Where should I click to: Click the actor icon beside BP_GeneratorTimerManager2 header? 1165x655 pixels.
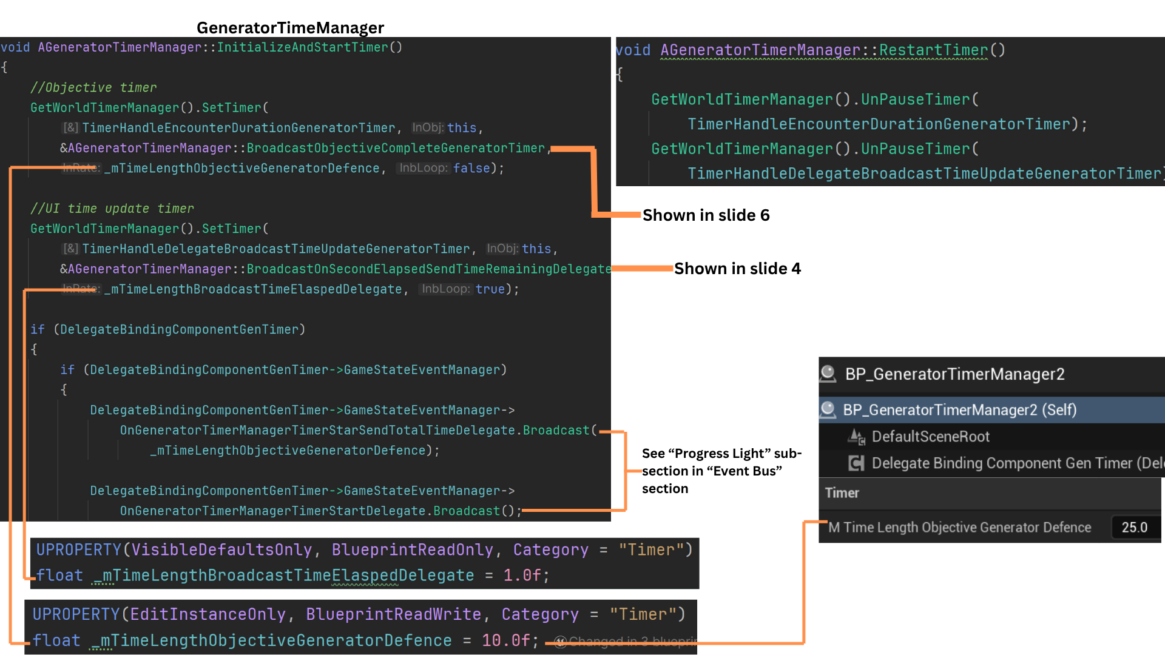(x=828, y=374)
